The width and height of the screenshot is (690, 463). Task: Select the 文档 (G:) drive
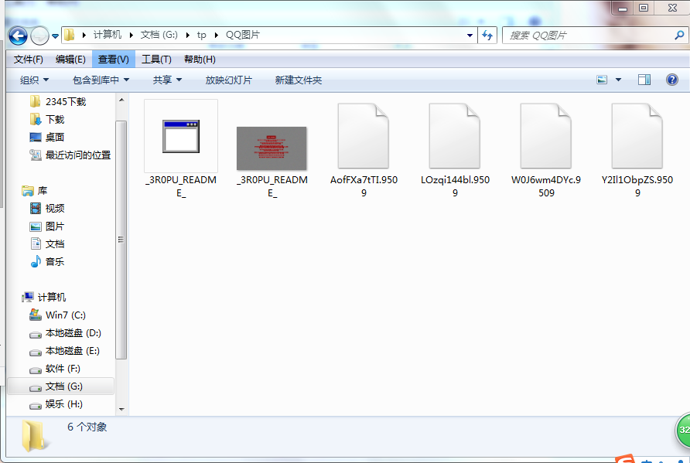(x=61, y=386)
